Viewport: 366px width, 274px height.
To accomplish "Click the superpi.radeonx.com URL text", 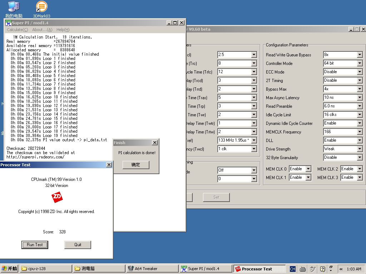I will pyautogui.click(x=35, y=157).
